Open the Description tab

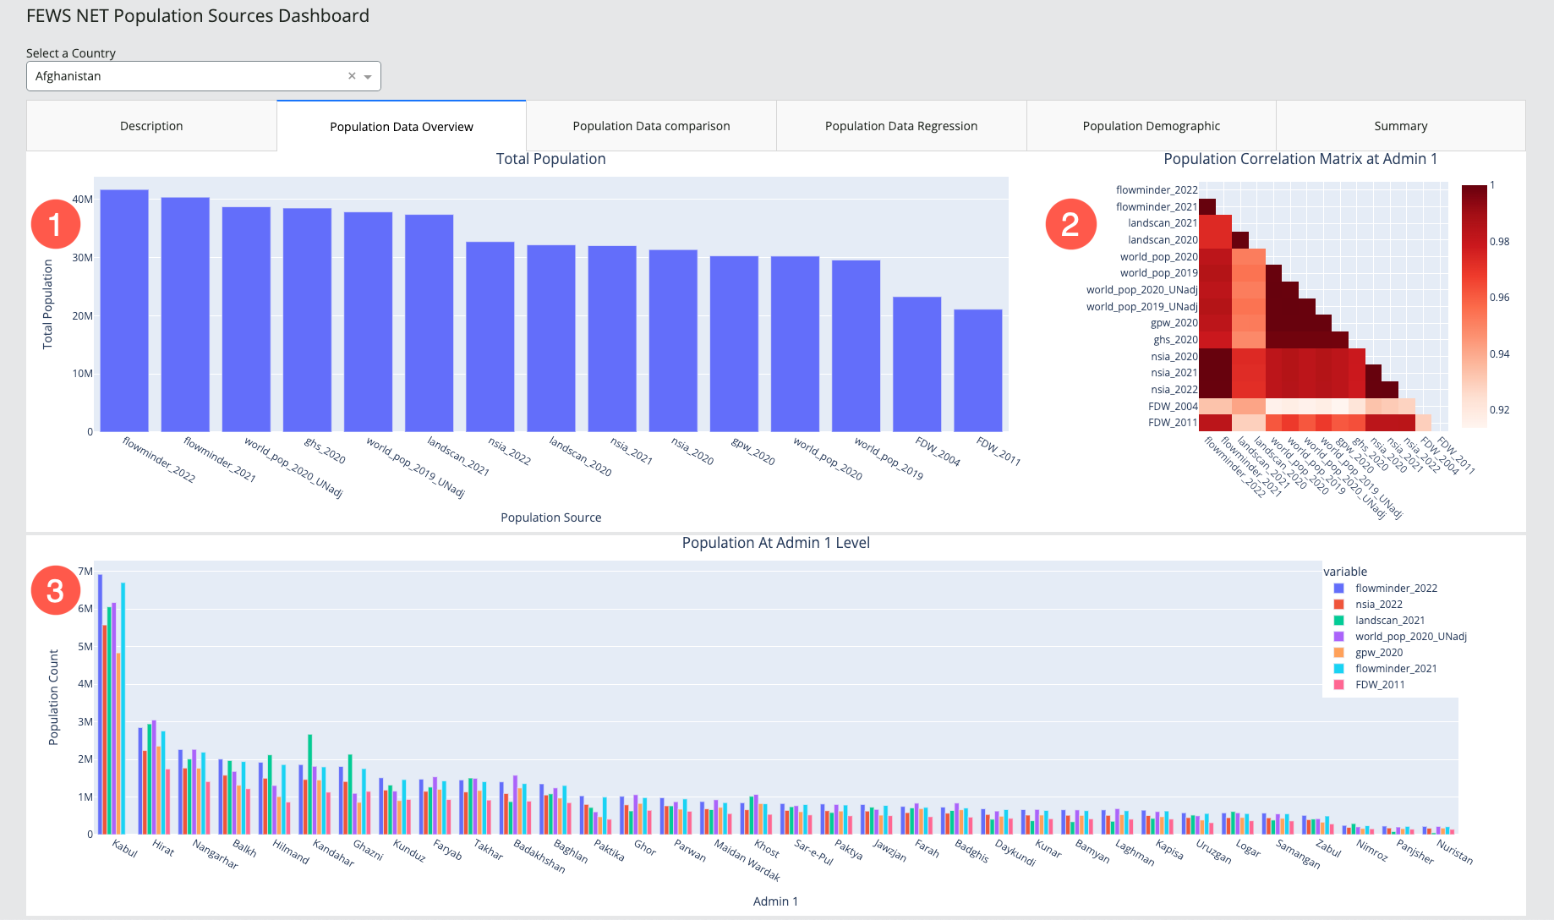pos(151,126)
